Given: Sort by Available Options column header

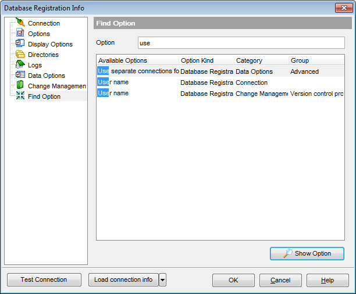Looking at the screenshot, I should tap(137, 60).
